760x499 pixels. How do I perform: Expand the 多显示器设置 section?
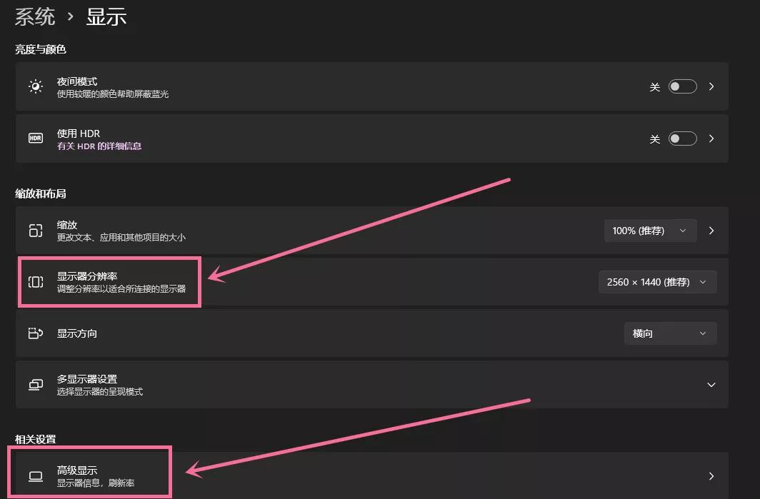711,385
